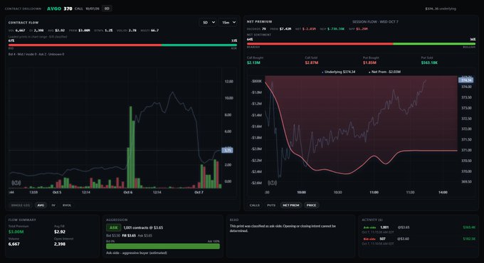Toggle the PUTS series pill

tap(271, 205)
